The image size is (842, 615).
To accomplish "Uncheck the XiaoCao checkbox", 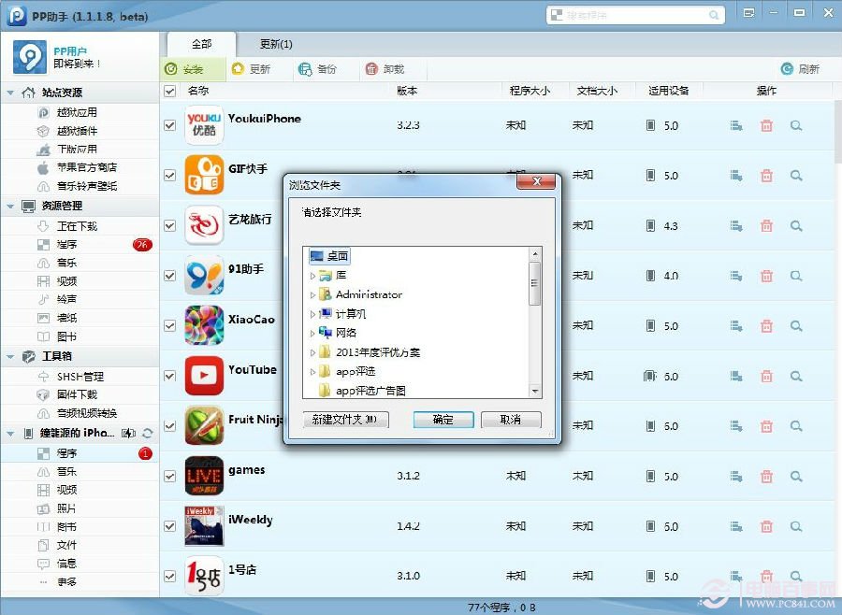I will 169,325.
